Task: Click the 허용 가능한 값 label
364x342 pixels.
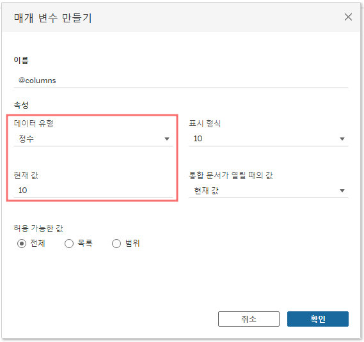Action: (38, 228)
